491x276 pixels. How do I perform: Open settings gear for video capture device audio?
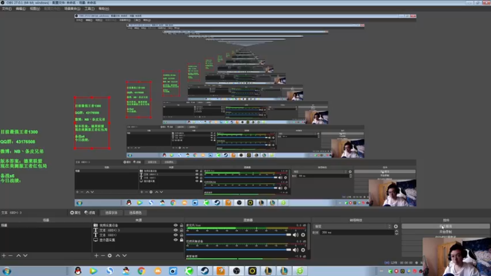click(303, 250)
